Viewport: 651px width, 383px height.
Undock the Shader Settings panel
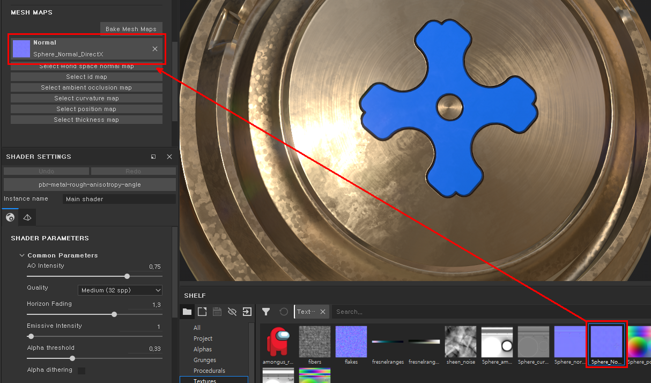point(153,157)
